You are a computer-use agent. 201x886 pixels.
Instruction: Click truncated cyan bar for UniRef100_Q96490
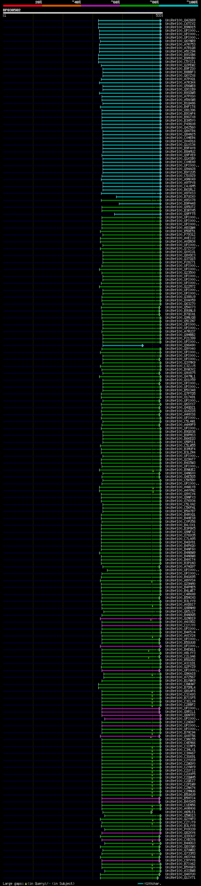(x=123, y=345)
